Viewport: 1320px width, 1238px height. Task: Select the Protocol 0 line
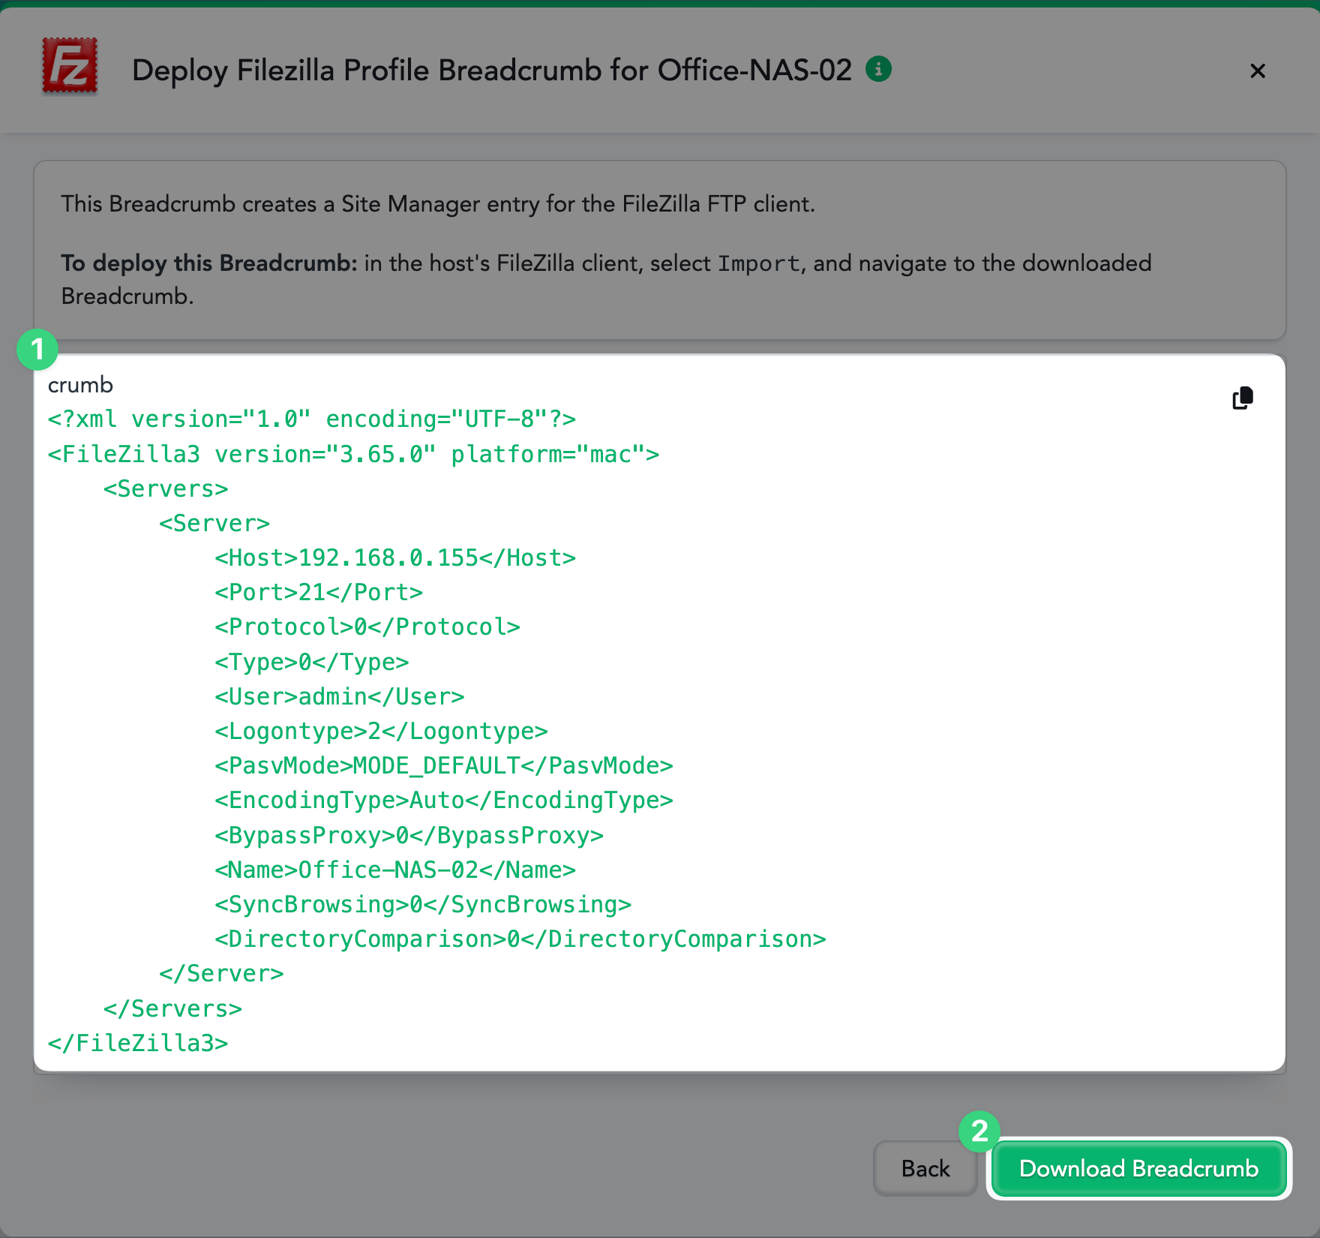click(367, 627)
